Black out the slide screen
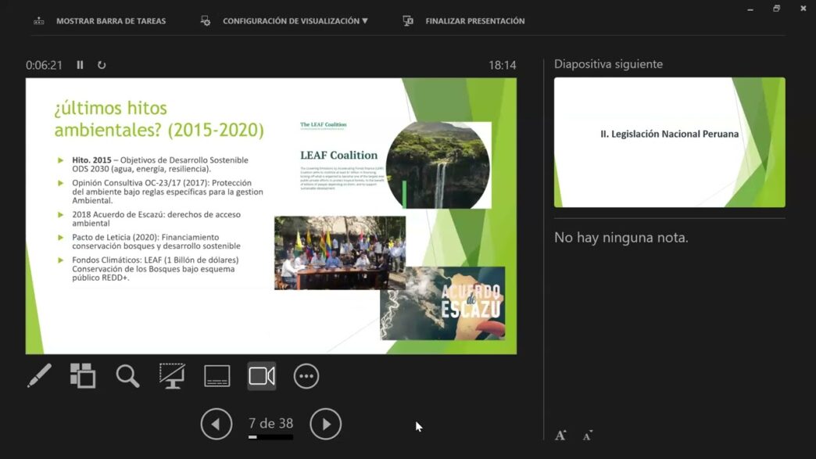The height and width of the screenshot is (459, 816). pyautogui.click(x=170, y=375)
